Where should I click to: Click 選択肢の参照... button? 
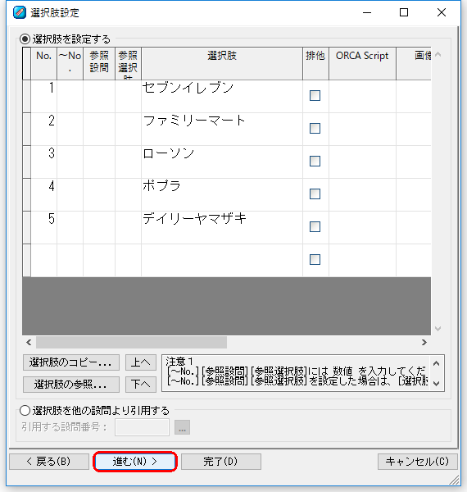71,385
